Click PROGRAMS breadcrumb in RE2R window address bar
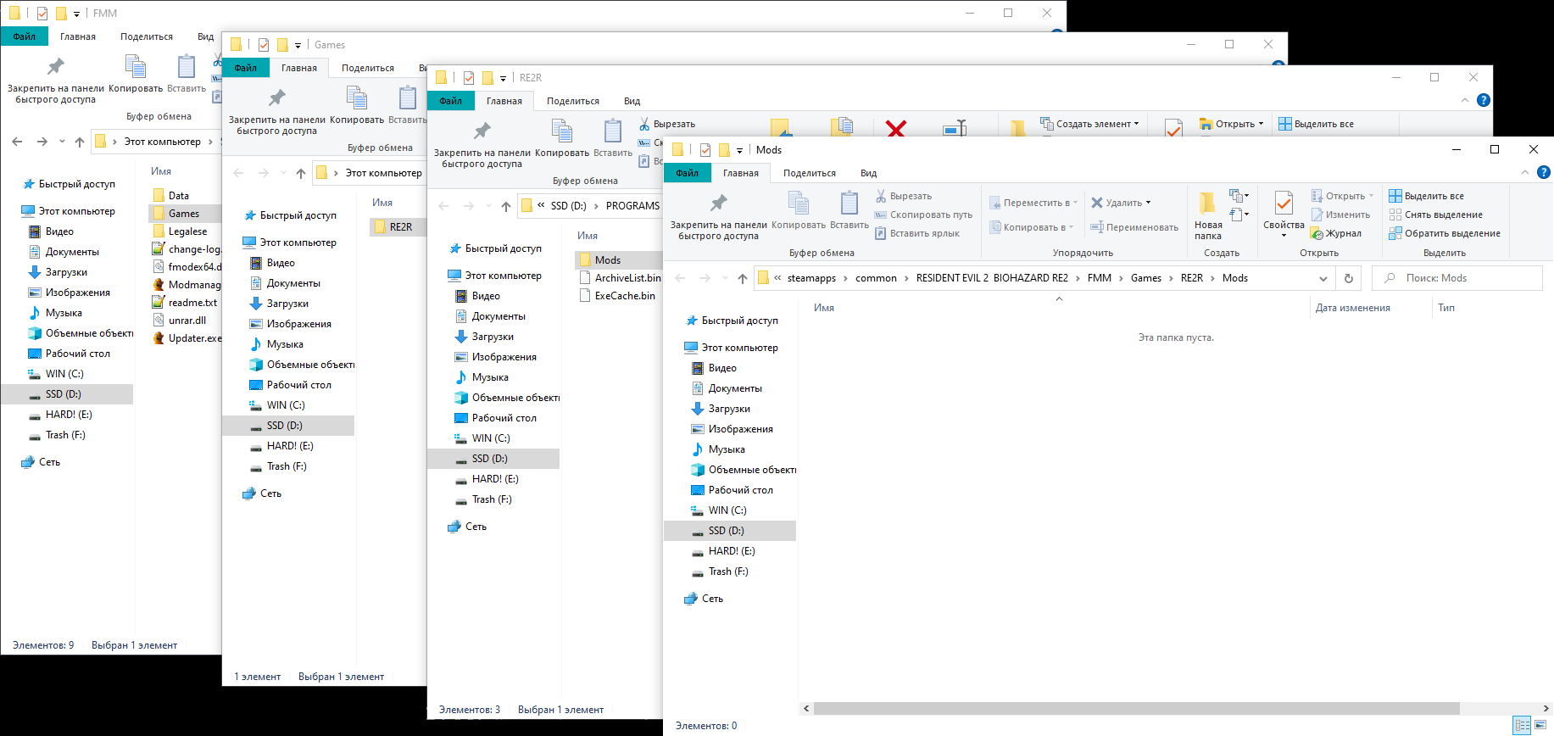This screenshot has height=736, width=1554. coord(632,206)
